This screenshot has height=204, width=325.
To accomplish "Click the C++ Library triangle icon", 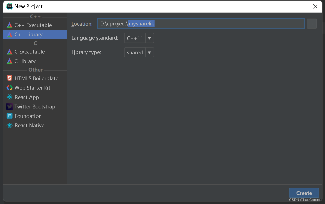I will coord(10,35).
